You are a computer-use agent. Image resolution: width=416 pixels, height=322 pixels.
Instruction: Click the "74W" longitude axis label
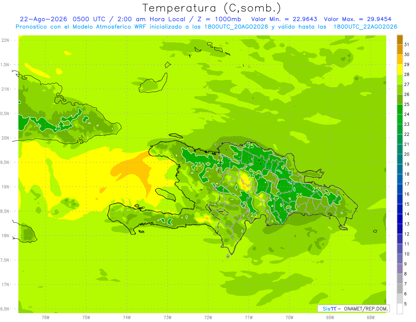point(127,317)
